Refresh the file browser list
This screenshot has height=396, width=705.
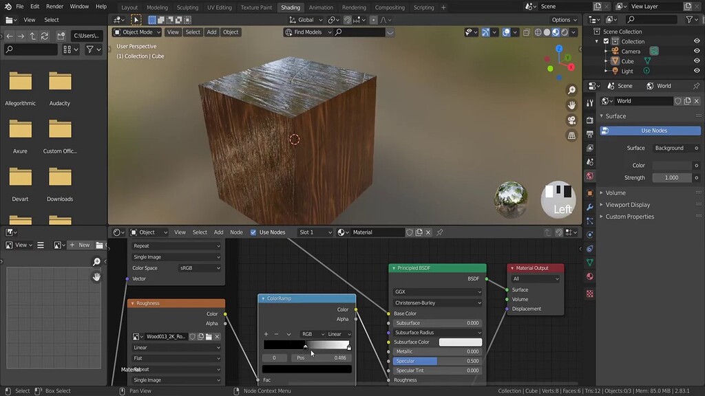coord(45,36)
